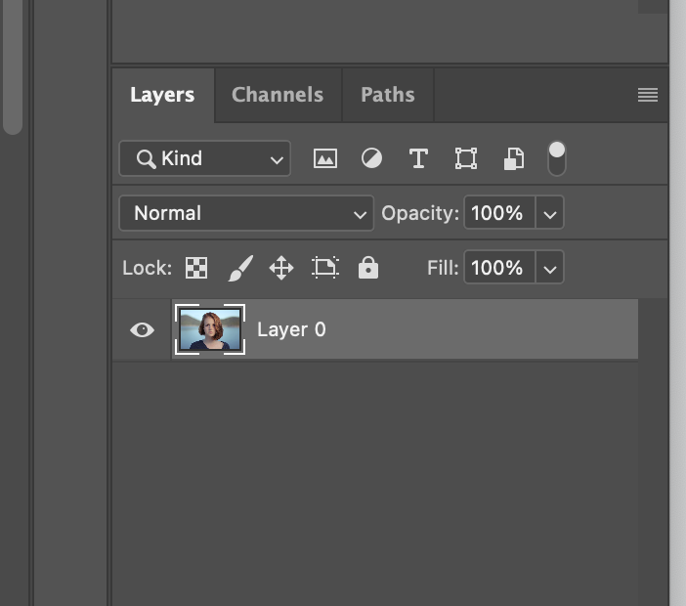The height and width of the screenshot is (606, 686).
Task: Open the Opacity slider dropdown arrow
Action: tap(550, 213)
